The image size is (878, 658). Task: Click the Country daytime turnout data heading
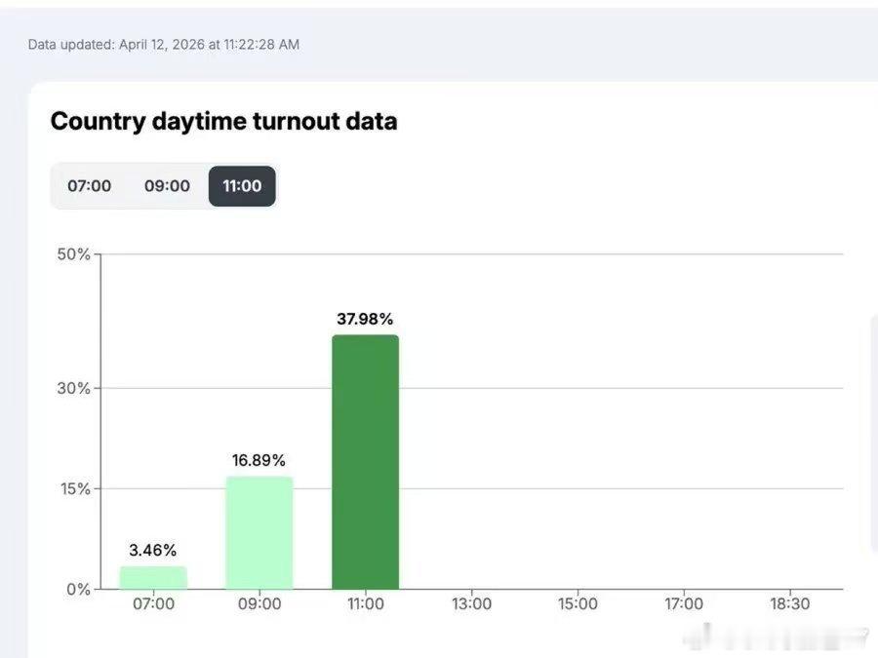pyautogui.click(x=223, y=121)
